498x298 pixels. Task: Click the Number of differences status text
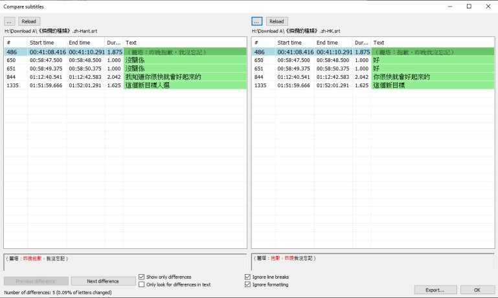tap(58, 292)
